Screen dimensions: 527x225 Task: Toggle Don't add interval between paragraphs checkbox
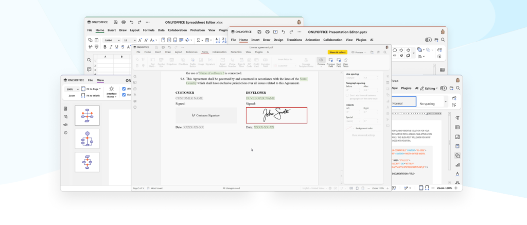[x=347, y=96]
